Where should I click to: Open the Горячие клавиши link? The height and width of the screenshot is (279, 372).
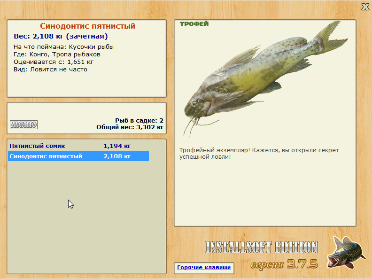[x=204, y=267]
